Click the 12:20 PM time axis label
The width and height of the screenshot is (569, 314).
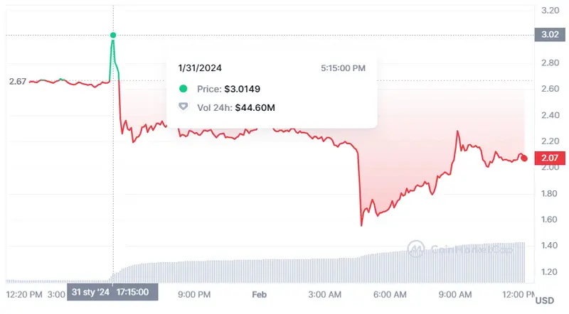click(x=23, y=293)
